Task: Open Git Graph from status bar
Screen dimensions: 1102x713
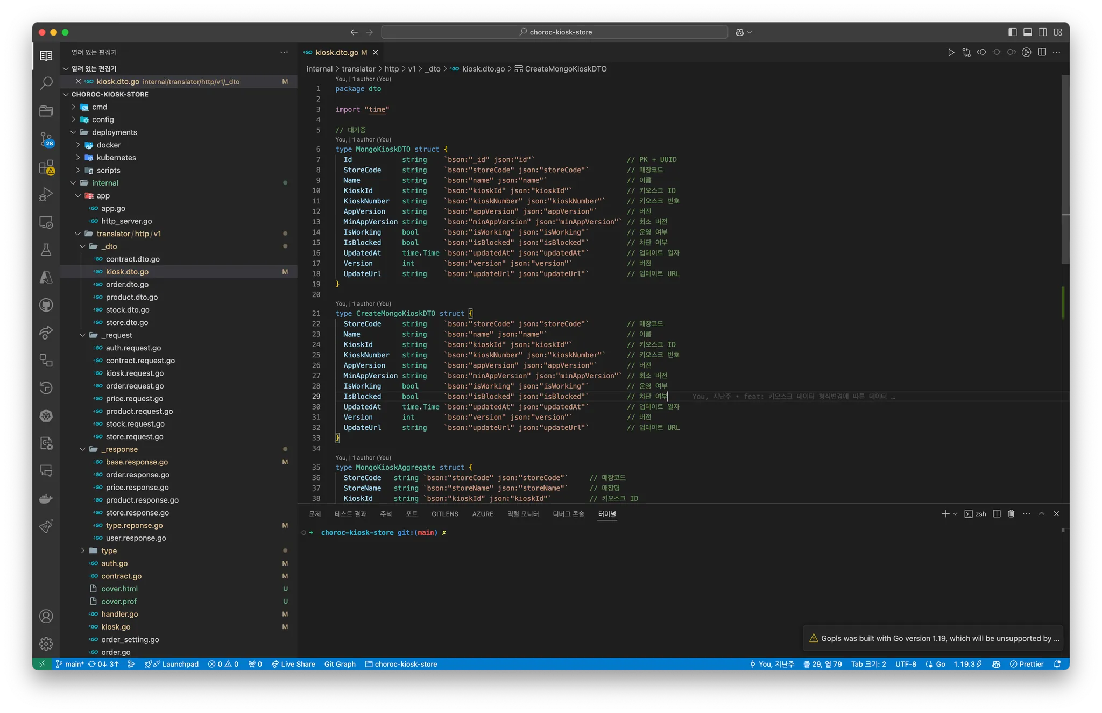Action: [340, 664]
